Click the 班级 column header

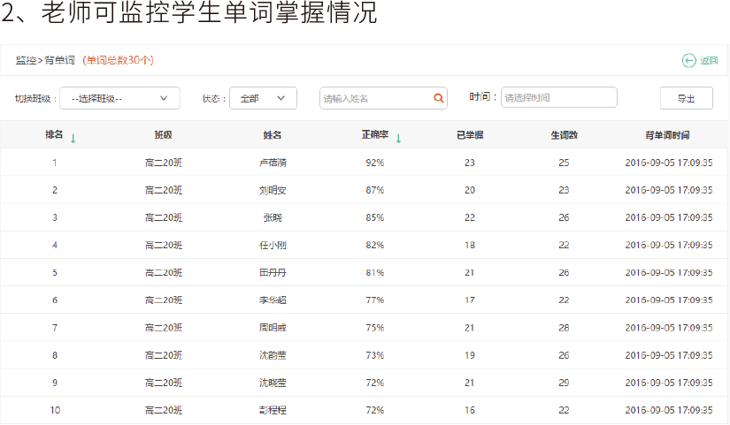point(163,135)
